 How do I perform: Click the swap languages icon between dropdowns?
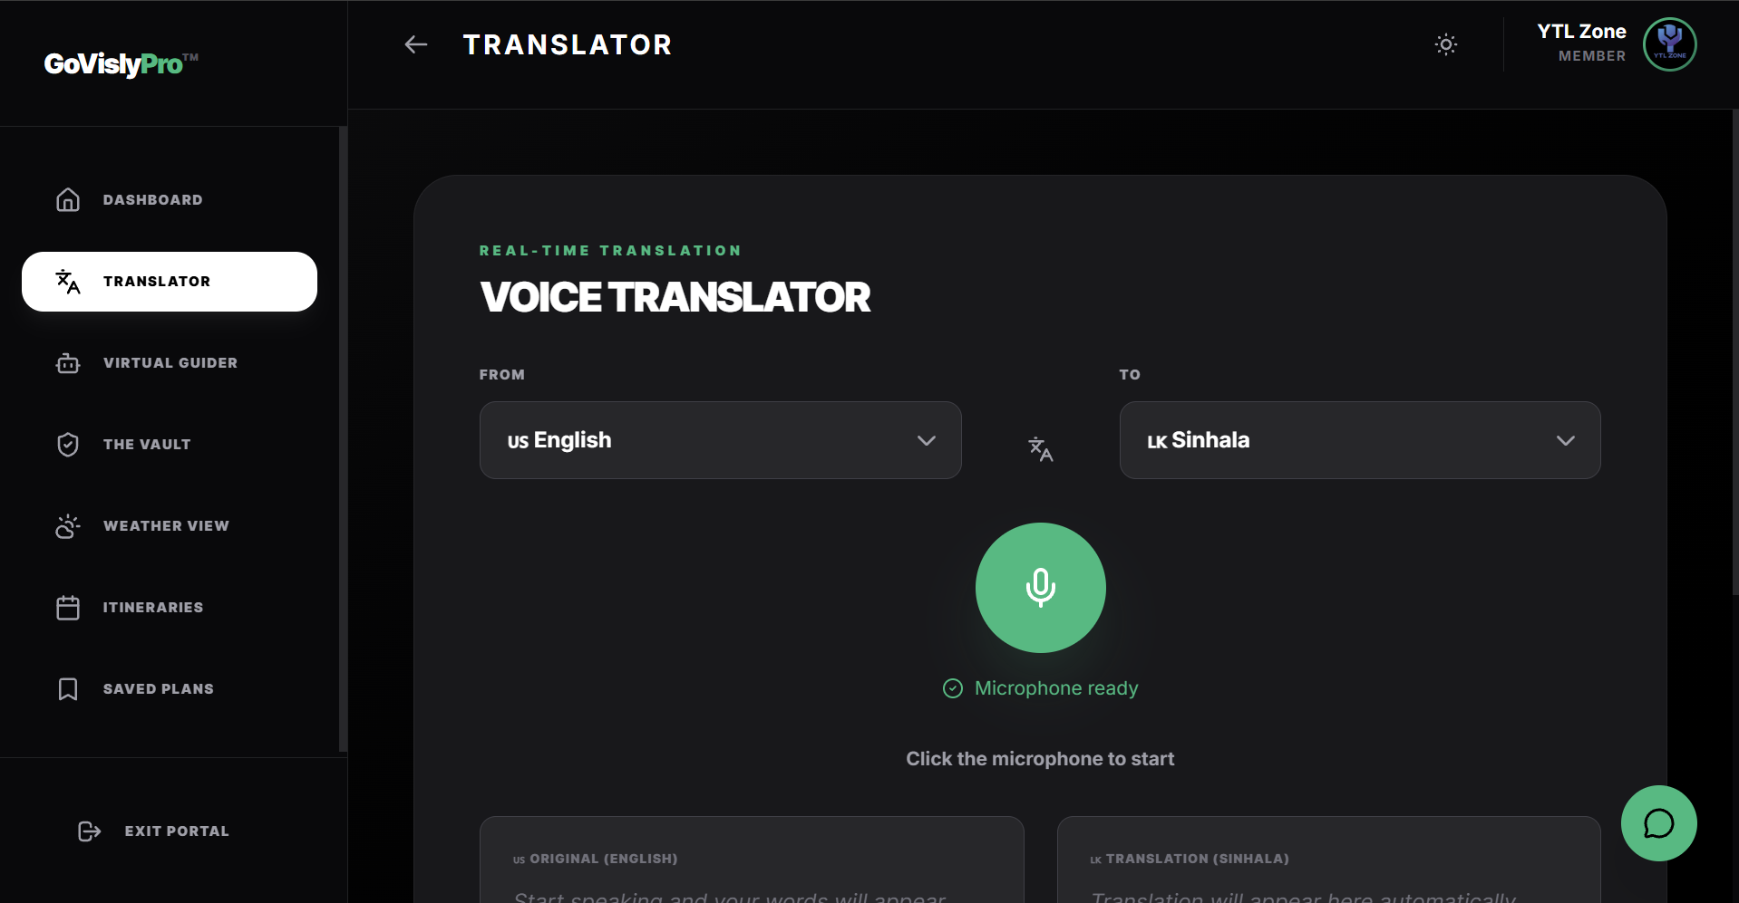coord(1040,448)
